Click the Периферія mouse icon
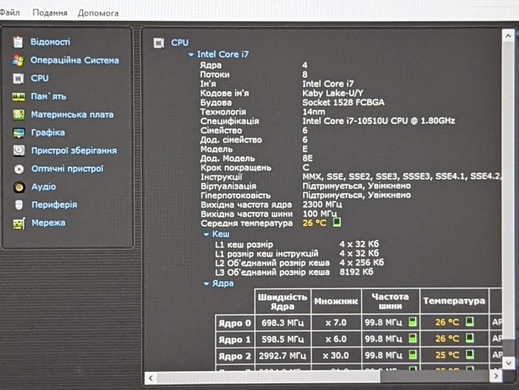Image resolution: width=519 pixels, height=390 pixels. pyautogui.click(x=19, y=205)
